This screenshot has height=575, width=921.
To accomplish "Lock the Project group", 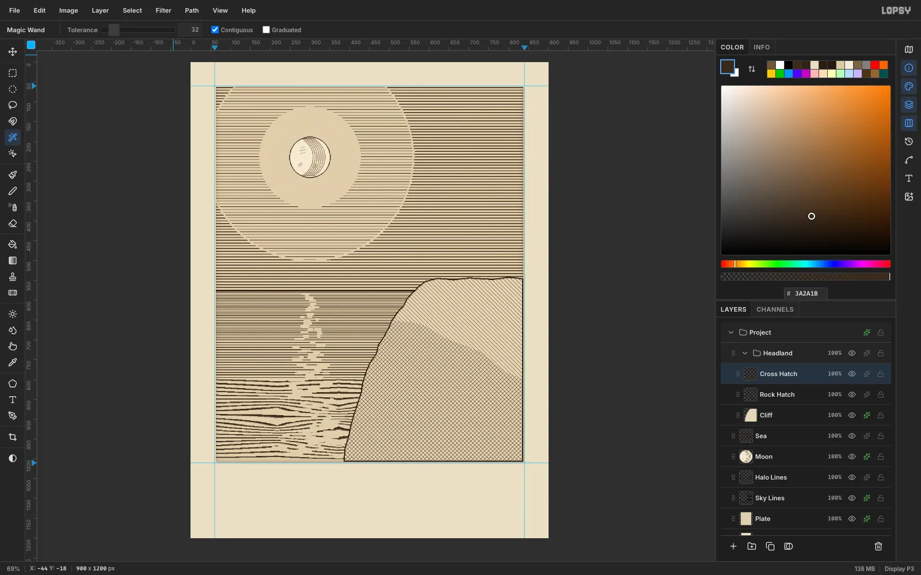I will [x=881, y=332].
